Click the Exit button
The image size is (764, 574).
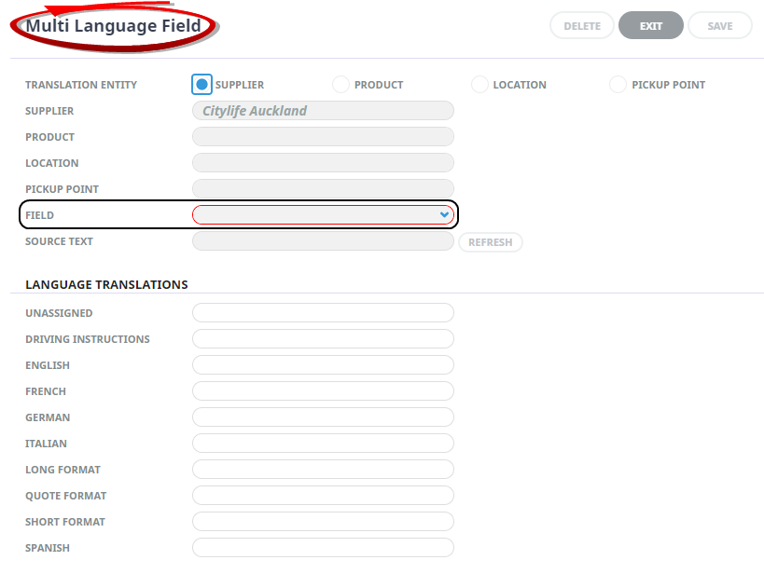pyautogui.click(x=651, y=25)
